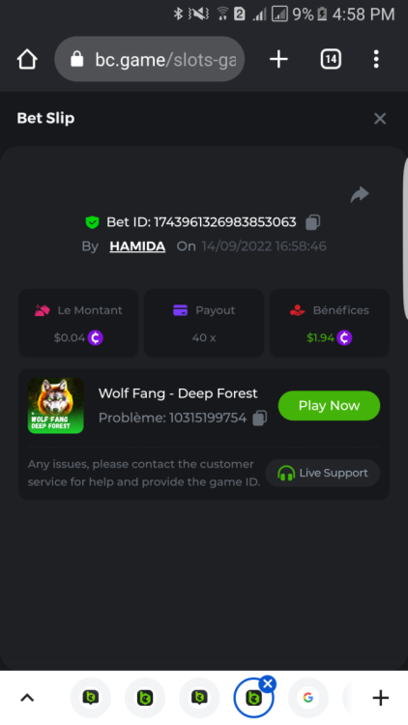Tap the browser home icon
The height and width of the screenshot is (725, 408).
tap(27, 59)
